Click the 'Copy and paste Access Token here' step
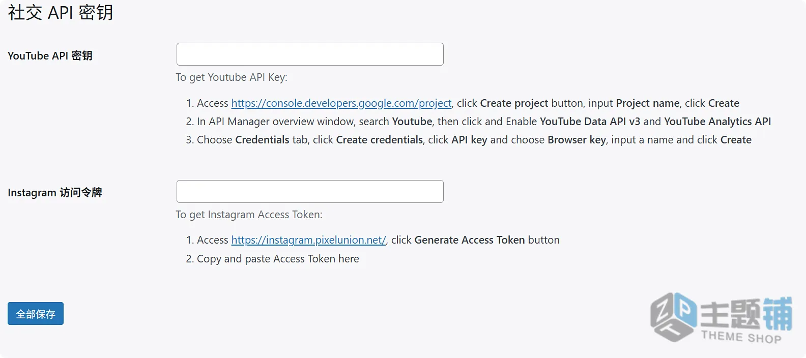 point(278,259)
